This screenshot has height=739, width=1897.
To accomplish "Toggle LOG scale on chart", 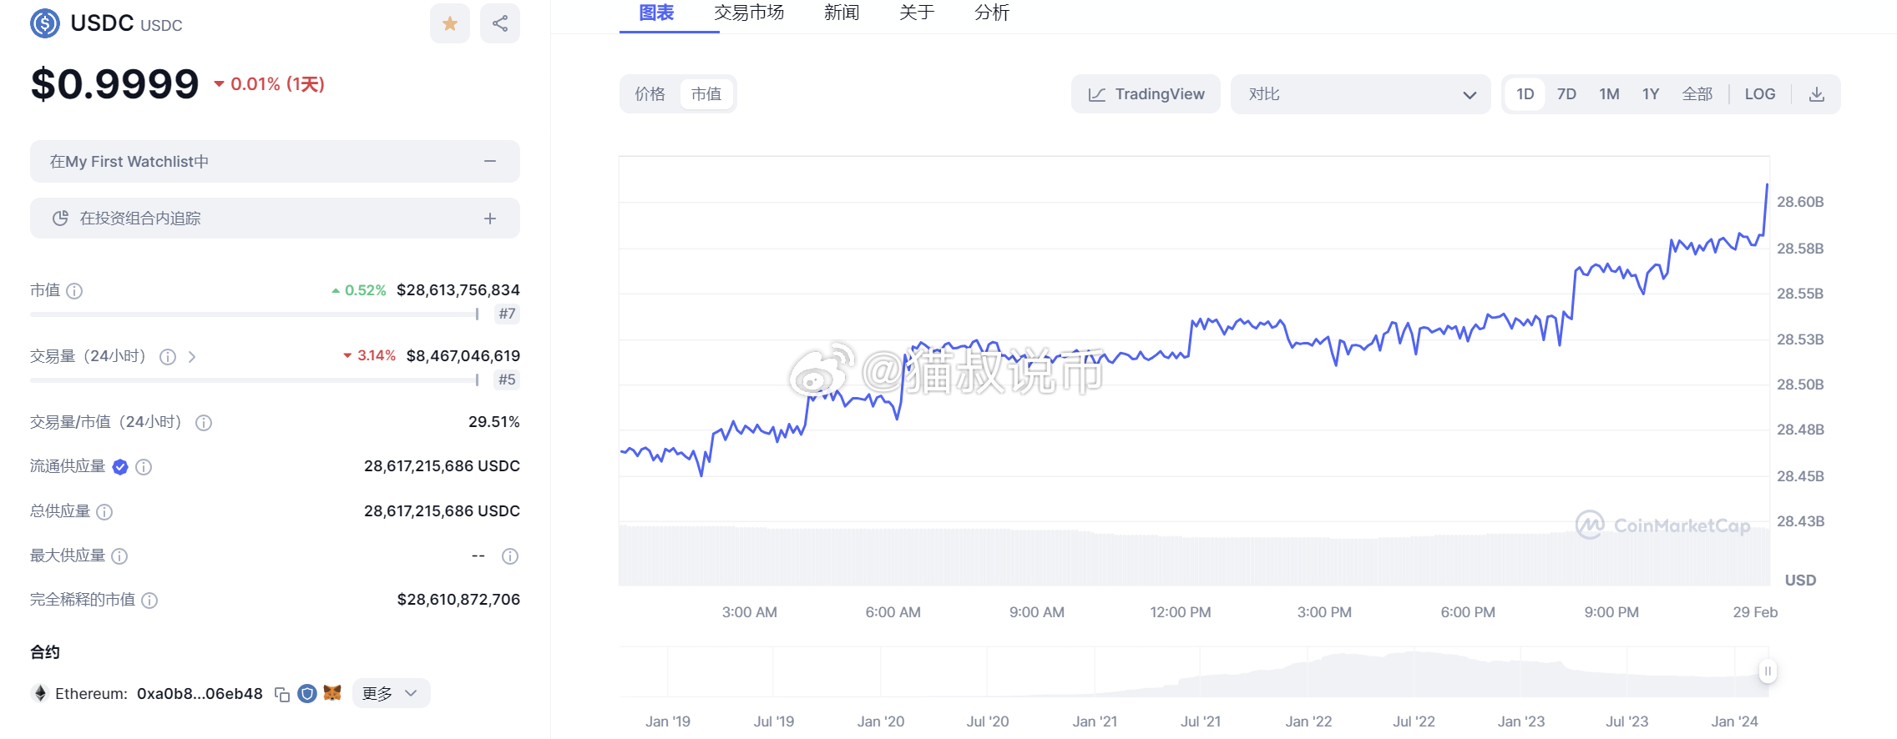I will coord(1759,94).
